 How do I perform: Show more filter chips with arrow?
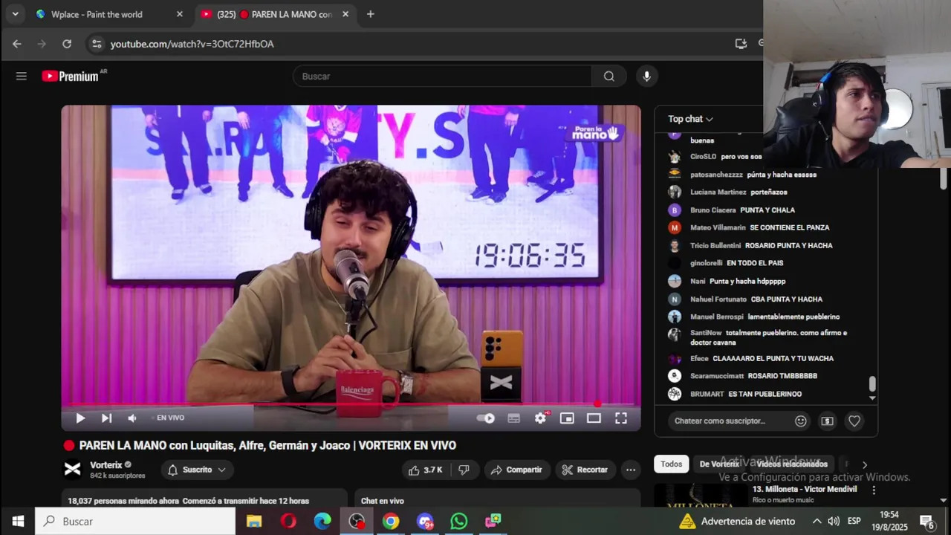click(864, 464)
